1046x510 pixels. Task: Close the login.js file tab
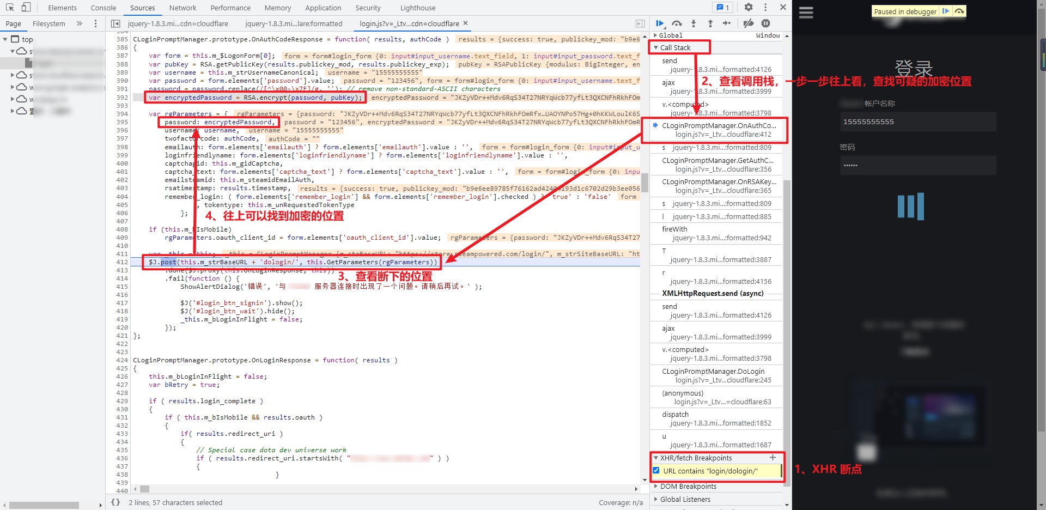pos(465,23)
